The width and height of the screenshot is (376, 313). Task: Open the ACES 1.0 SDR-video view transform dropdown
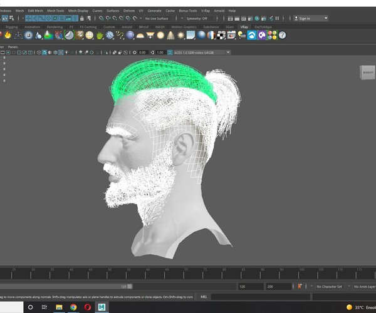pos(202,53)
